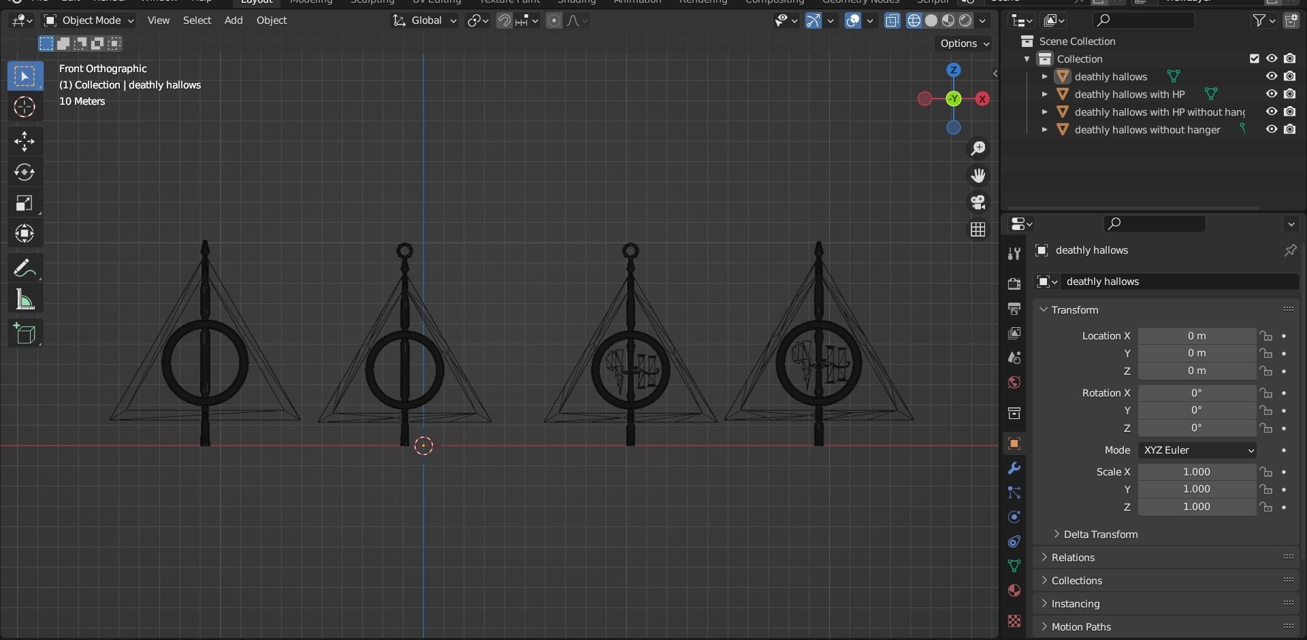Add a new collection in outliner

[1291, 20]
